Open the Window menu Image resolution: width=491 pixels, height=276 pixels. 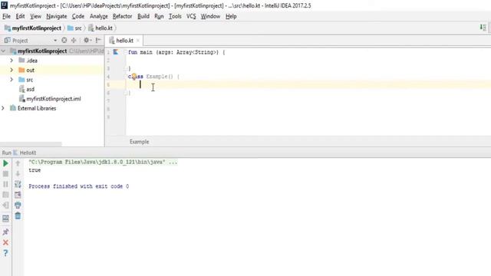210,16
